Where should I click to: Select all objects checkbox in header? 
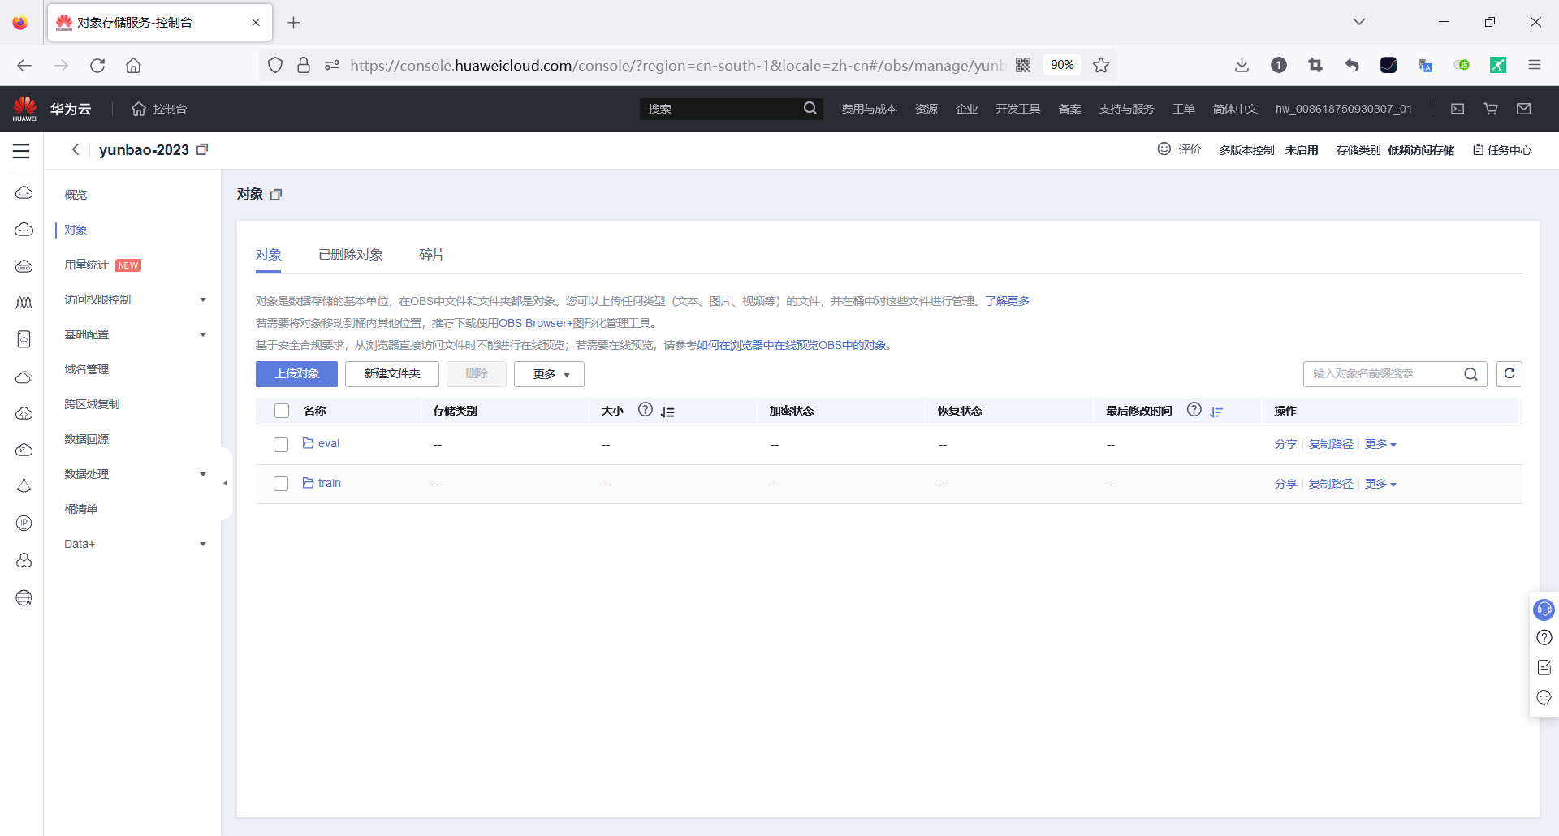tap(282, 411)
